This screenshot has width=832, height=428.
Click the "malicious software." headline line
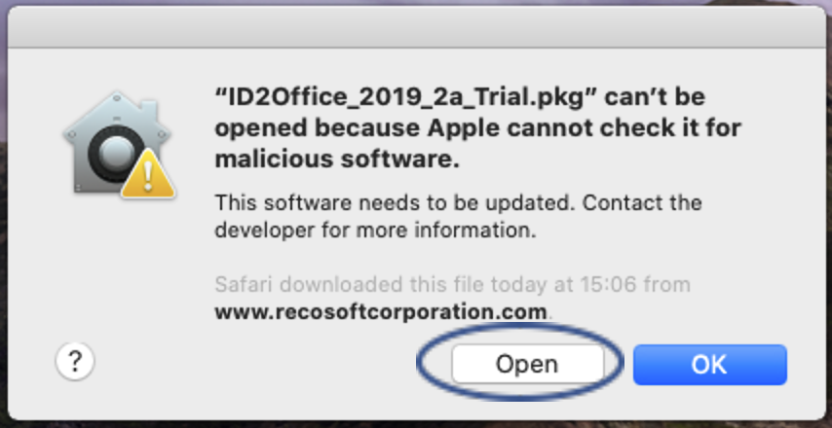[337, 159]
